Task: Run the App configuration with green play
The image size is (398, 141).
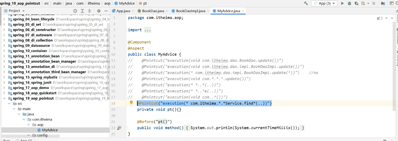Action: click(342, 3)
